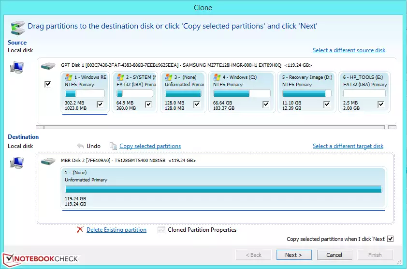The height and width of the screenshot is (269, 407).
Task: Click the MBR Disk 2 TS128GMTS400 header text
Action: click(128, 161)
